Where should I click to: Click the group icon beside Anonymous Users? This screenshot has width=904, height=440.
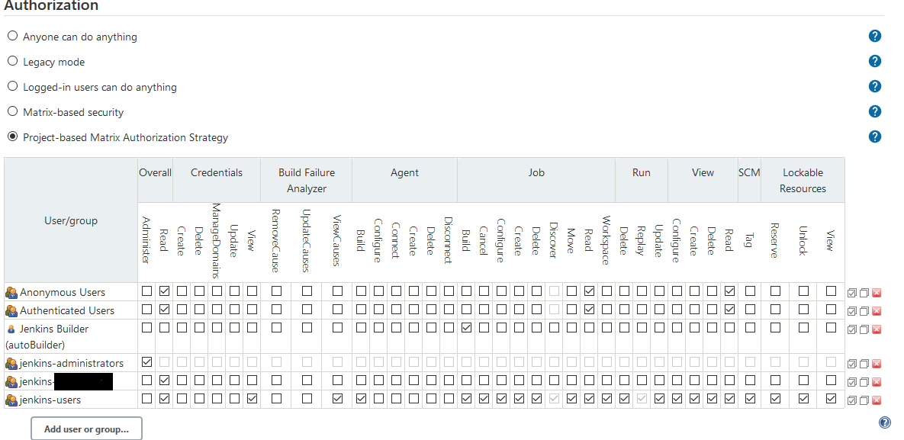pos(11,292)
